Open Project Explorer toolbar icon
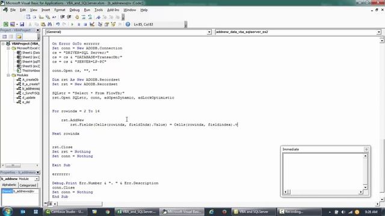385x216 pixels. 100,24
